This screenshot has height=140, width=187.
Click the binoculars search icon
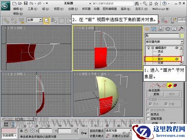[137, 4]
